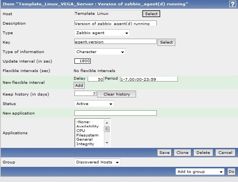This screenshot has height=182, width=238.
Task: Click the Delay field showing 50
Action: pyautogui.click(x=96, y=79)
